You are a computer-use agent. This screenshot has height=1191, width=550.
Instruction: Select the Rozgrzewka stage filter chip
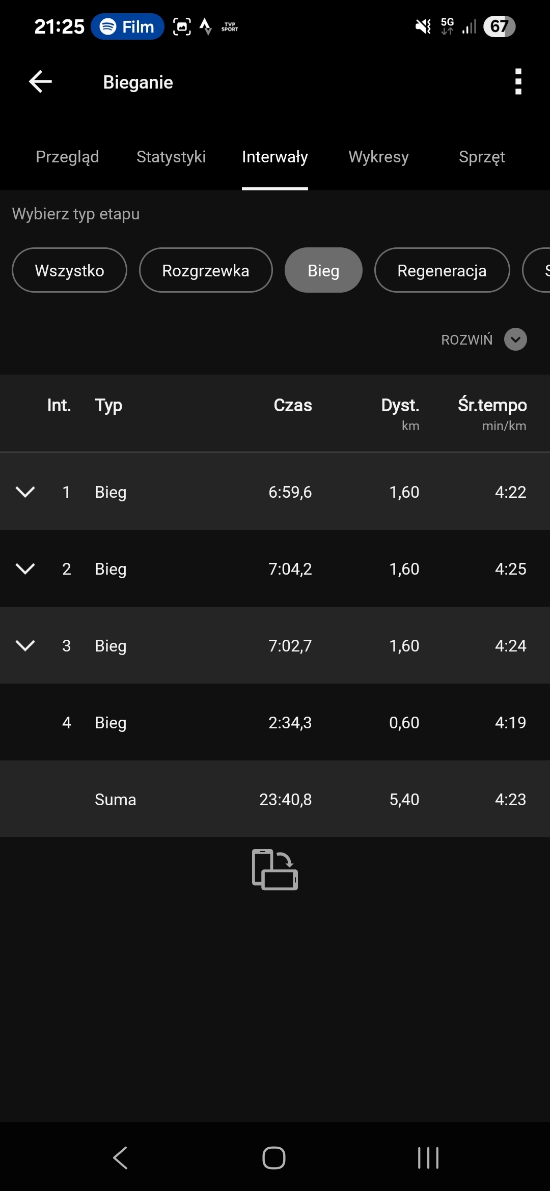point(206,270)
